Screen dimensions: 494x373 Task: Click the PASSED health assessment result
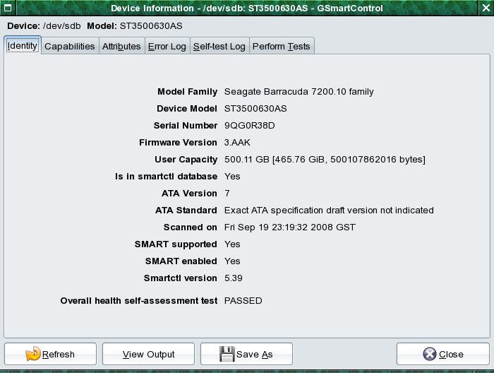click(243, 301)
